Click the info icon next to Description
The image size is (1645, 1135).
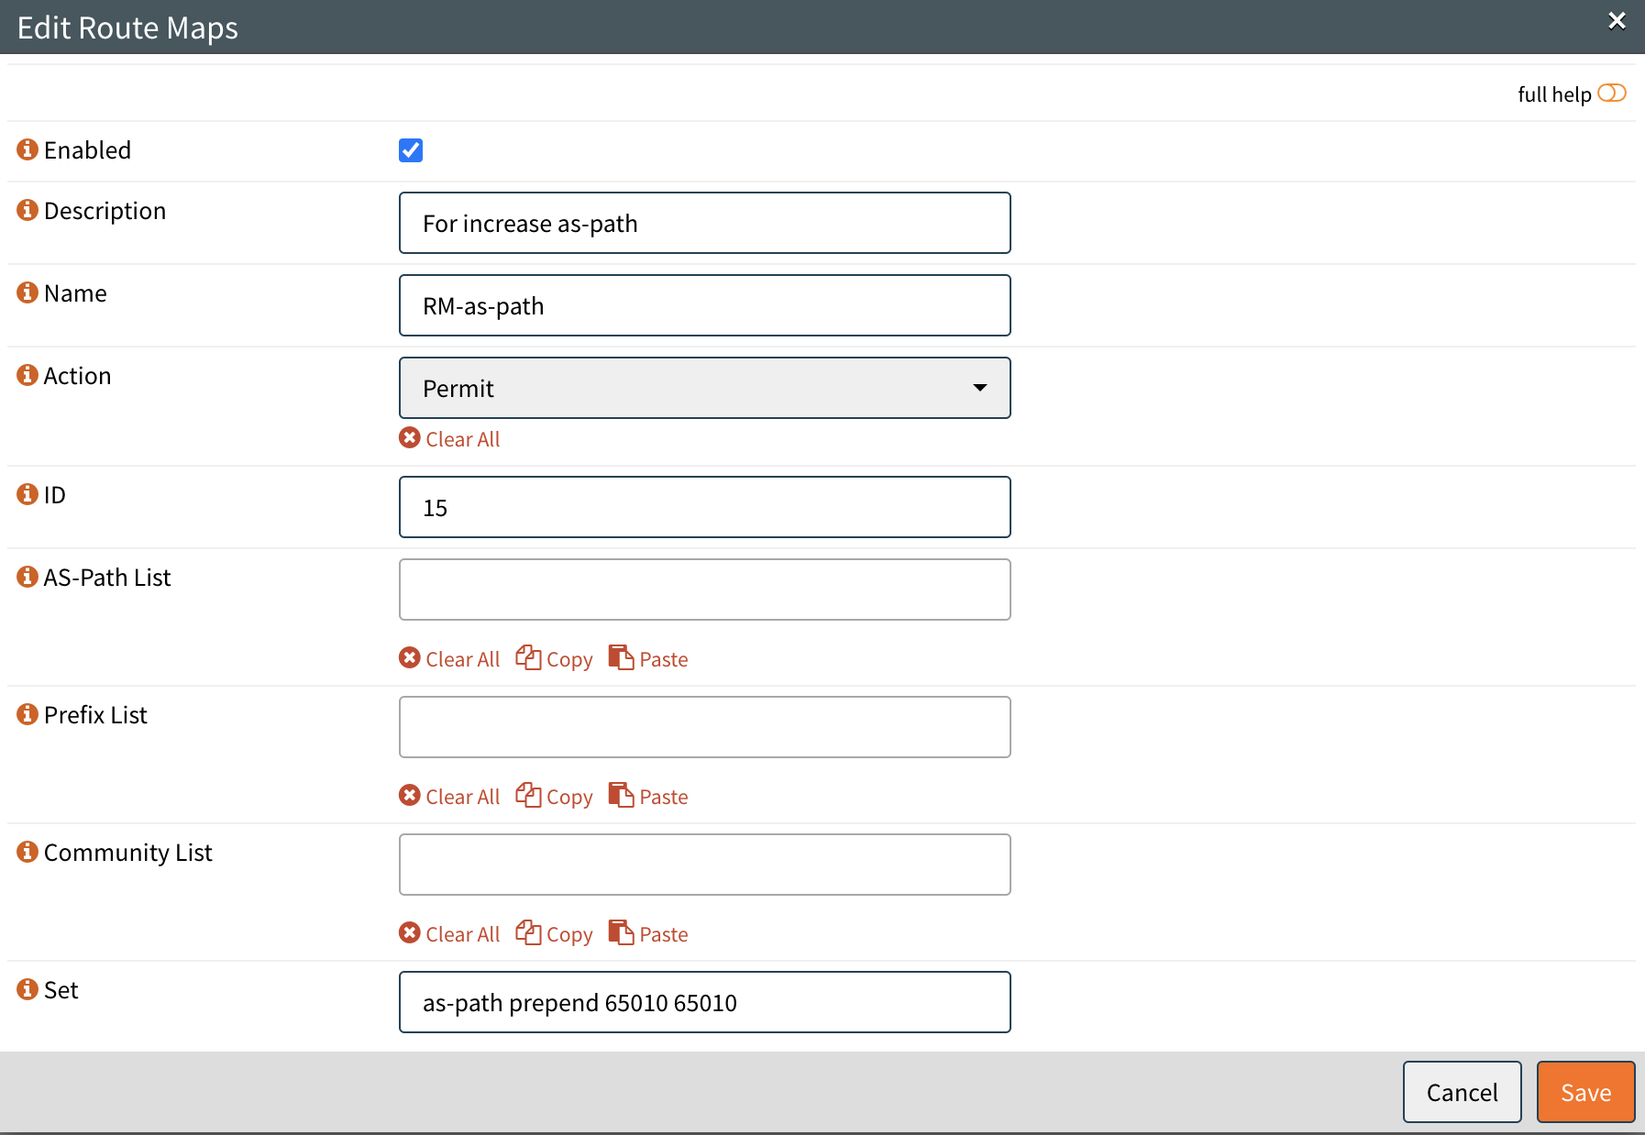pos(28,210)
